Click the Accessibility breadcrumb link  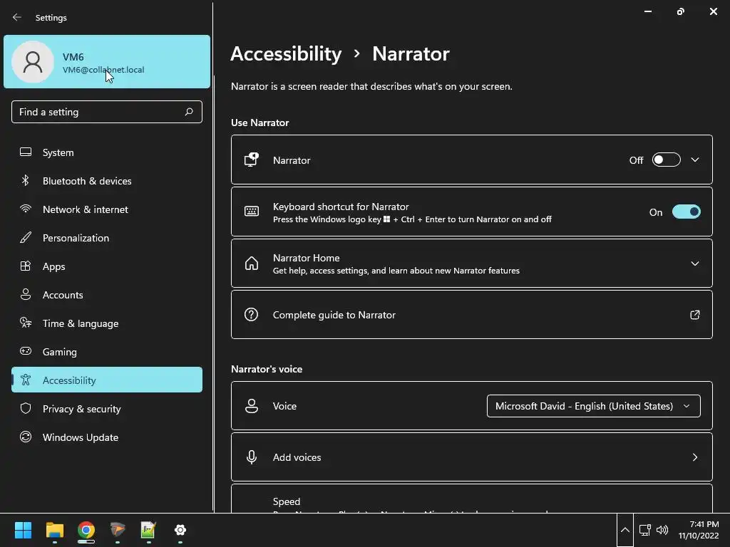tap(287, 54)
